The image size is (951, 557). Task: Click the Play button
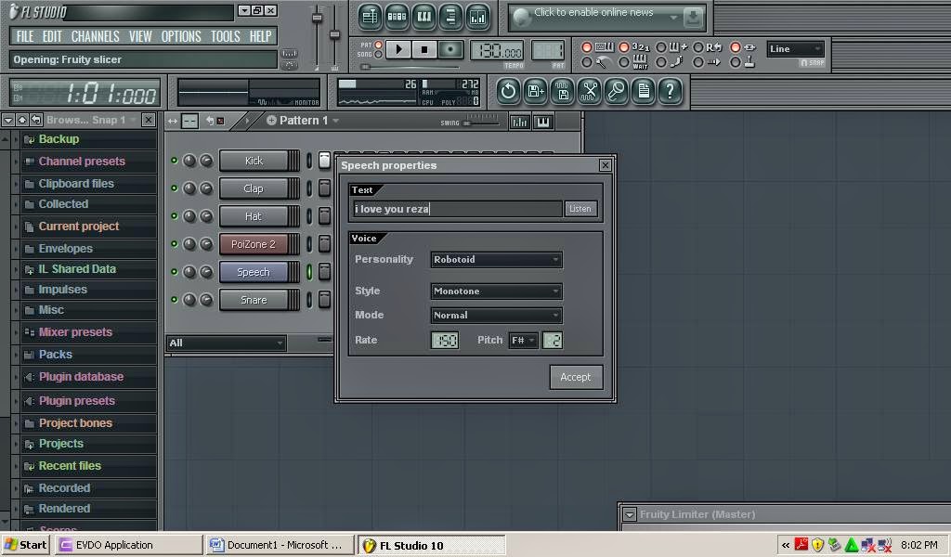398,49
